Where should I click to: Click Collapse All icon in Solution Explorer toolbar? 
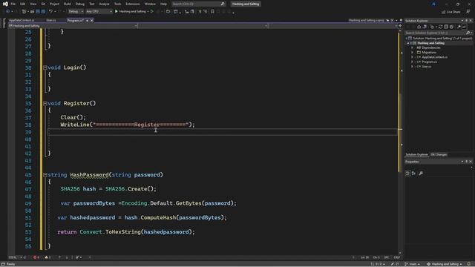coord(446,27)
